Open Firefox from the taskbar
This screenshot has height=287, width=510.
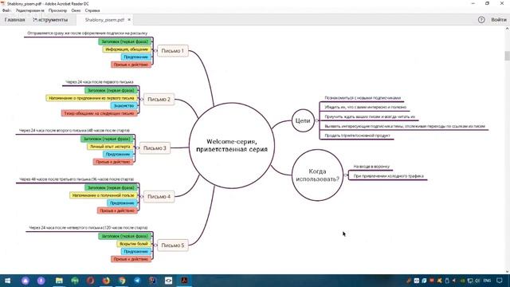pos(106,281)
